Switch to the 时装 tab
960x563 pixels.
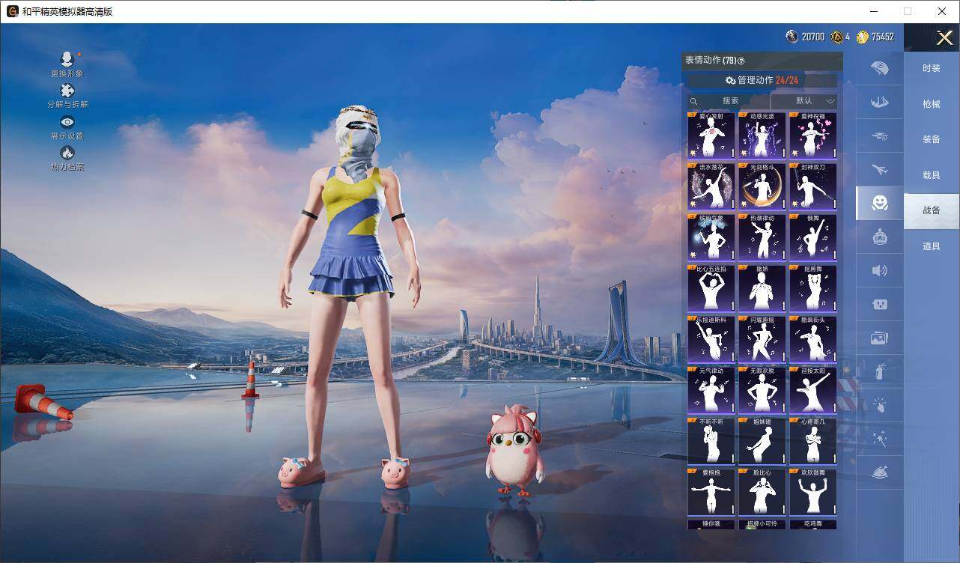932,68
